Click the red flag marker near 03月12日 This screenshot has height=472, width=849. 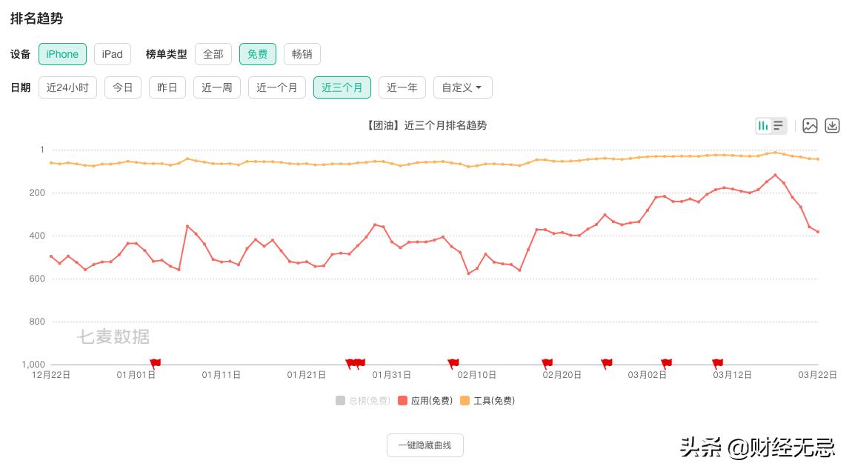pyautogui.click(x=717, y=362)
